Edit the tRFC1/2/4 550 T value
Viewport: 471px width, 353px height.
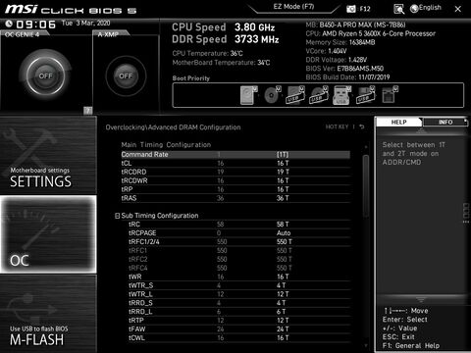285,242
